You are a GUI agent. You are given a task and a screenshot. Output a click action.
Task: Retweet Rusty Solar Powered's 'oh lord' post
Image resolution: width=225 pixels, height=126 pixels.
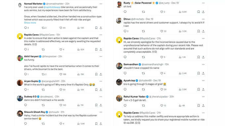tap(143, 12)
